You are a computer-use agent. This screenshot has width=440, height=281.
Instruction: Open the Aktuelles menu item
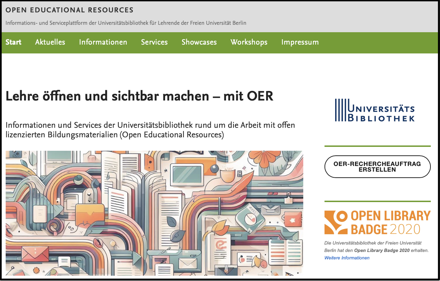[x=50, y=42]
